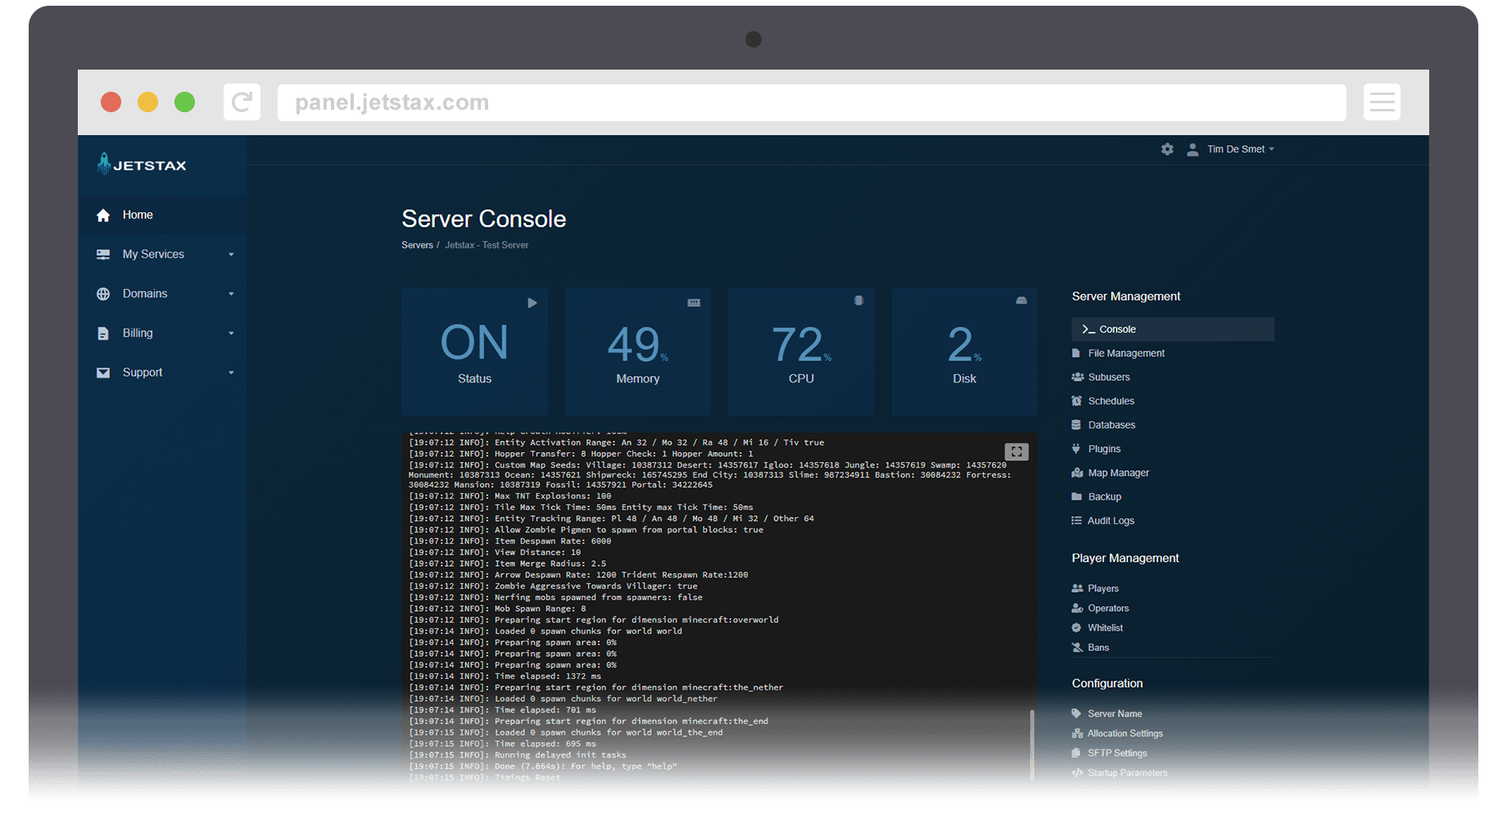
Task: Expand the Support dropdown arrow
Action: (x=231, y=373)
